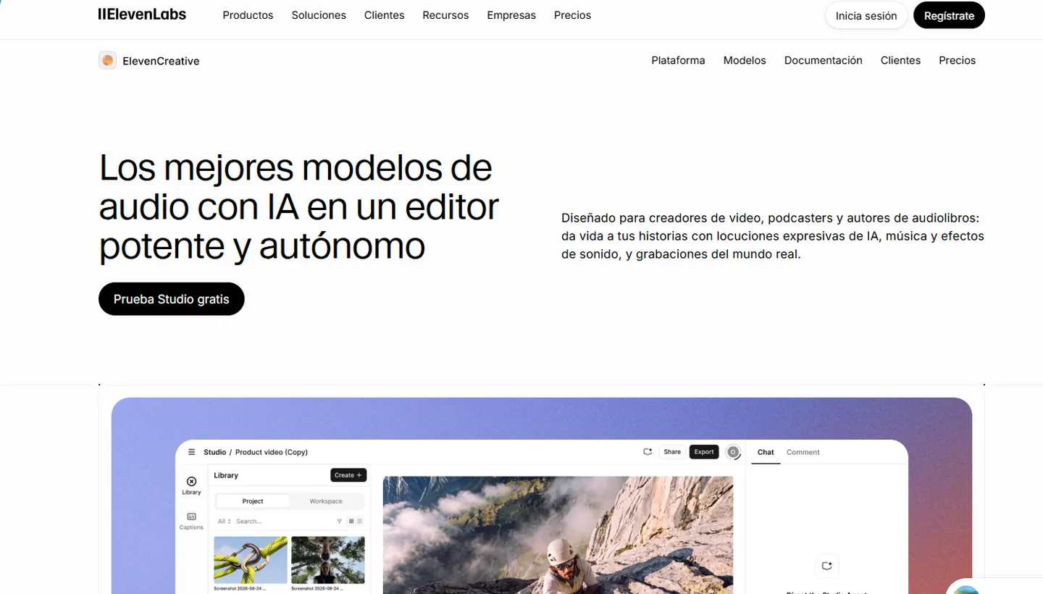Expand the All filter dropdown in Library

coord(225,521)
